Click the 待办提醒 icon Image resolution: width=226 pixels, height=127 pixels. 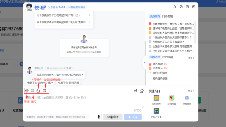pos(150,64)
